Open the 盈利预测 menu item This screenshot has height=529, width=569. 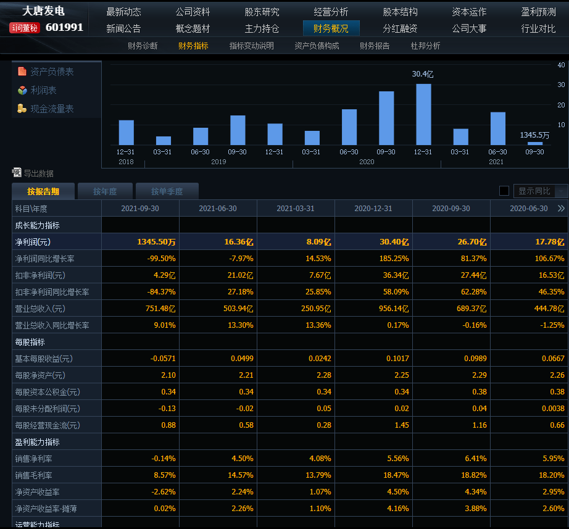(538, 12)
